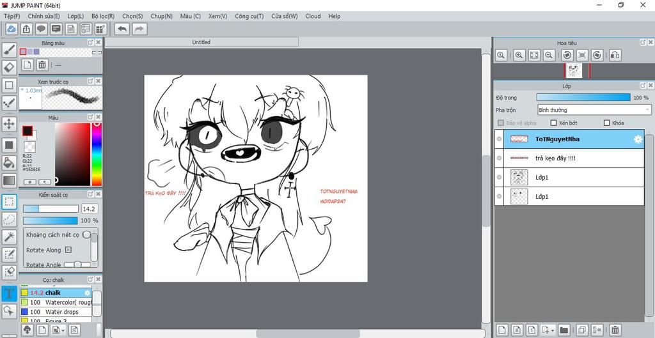Open the Cloud menu

pyautogui.click(x=313, y=16)
